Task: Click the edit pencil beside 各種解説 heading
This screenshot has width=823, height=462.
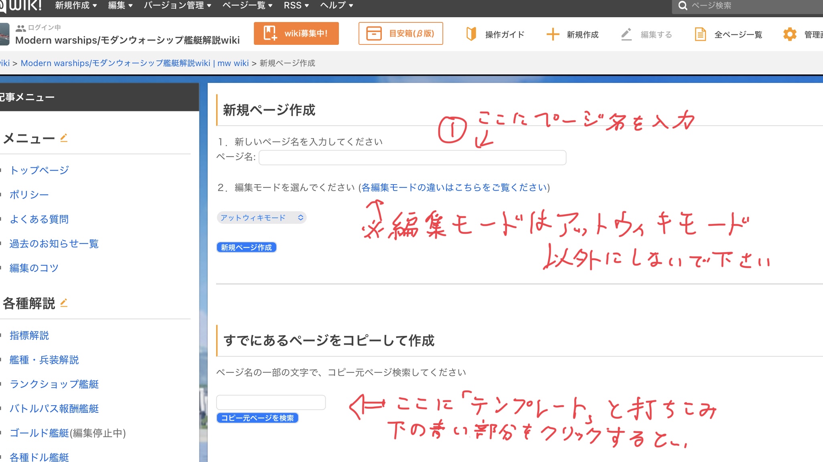Action: click(64, 303)
